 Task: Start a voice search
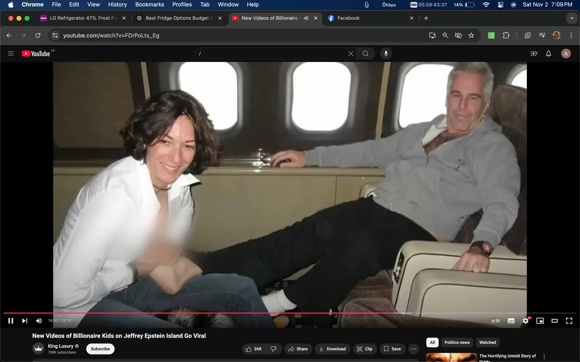coord(386,53)
